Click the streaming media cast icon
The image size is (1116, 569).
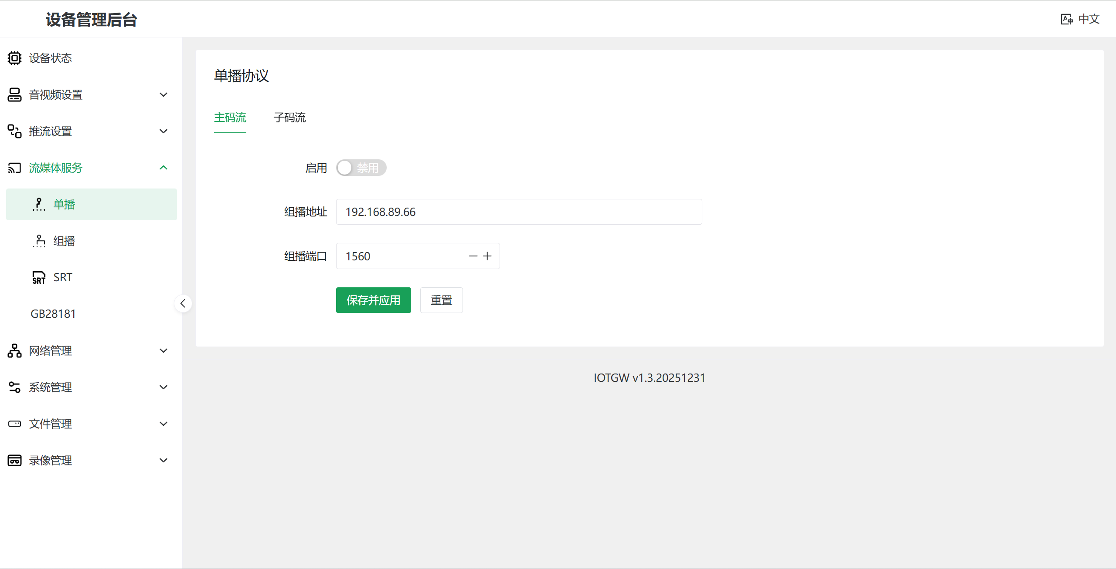(14, 168)
